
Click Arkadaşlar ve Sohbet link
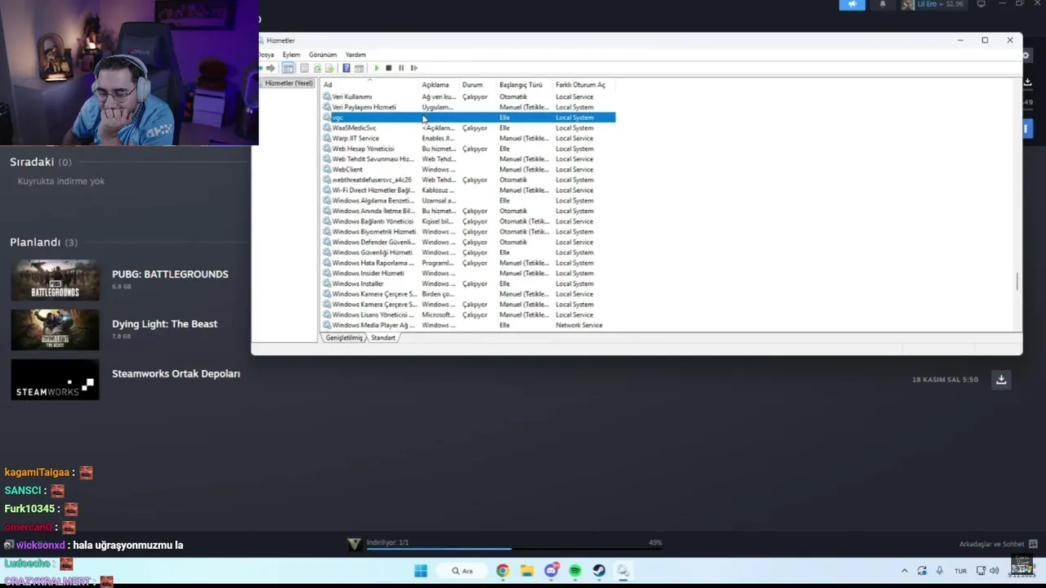pos(991,544)
